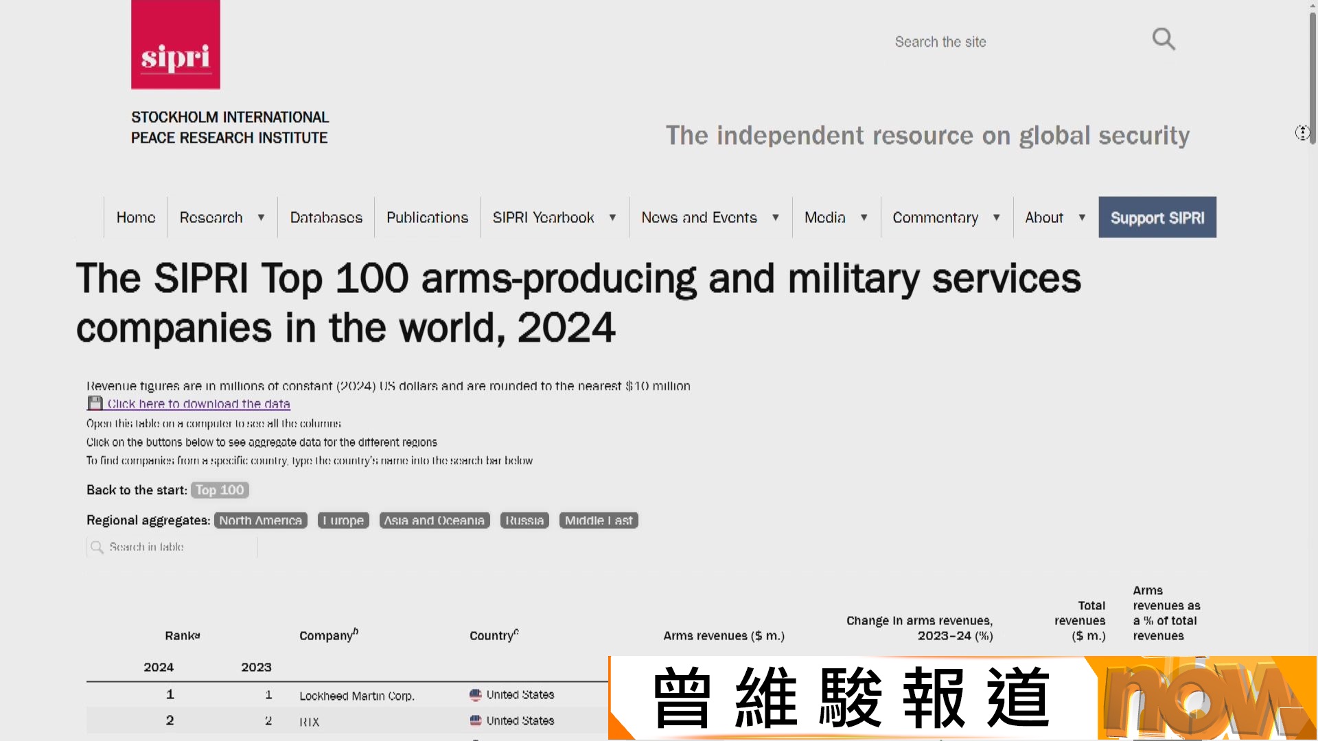Open the Publications menu item

point(426,217)
